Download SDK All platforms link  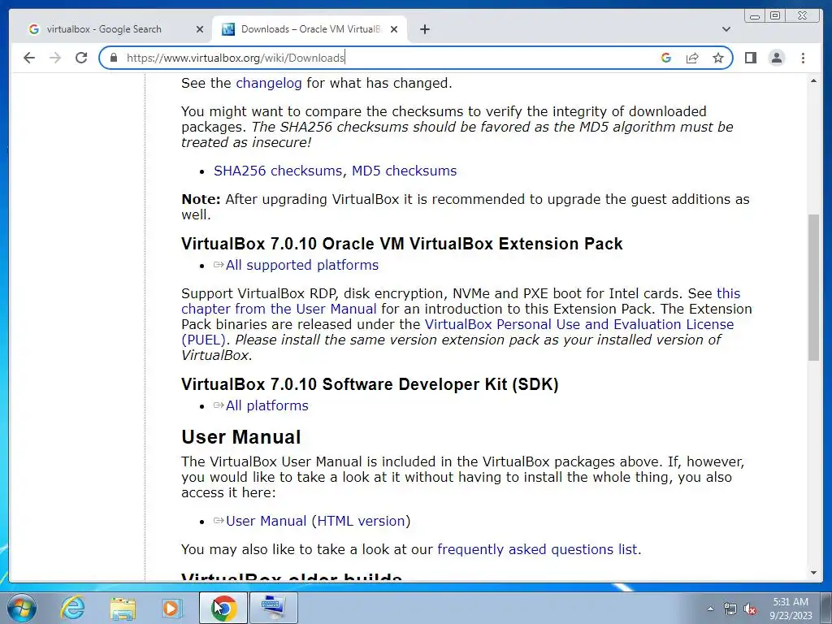tap(266, 405)
